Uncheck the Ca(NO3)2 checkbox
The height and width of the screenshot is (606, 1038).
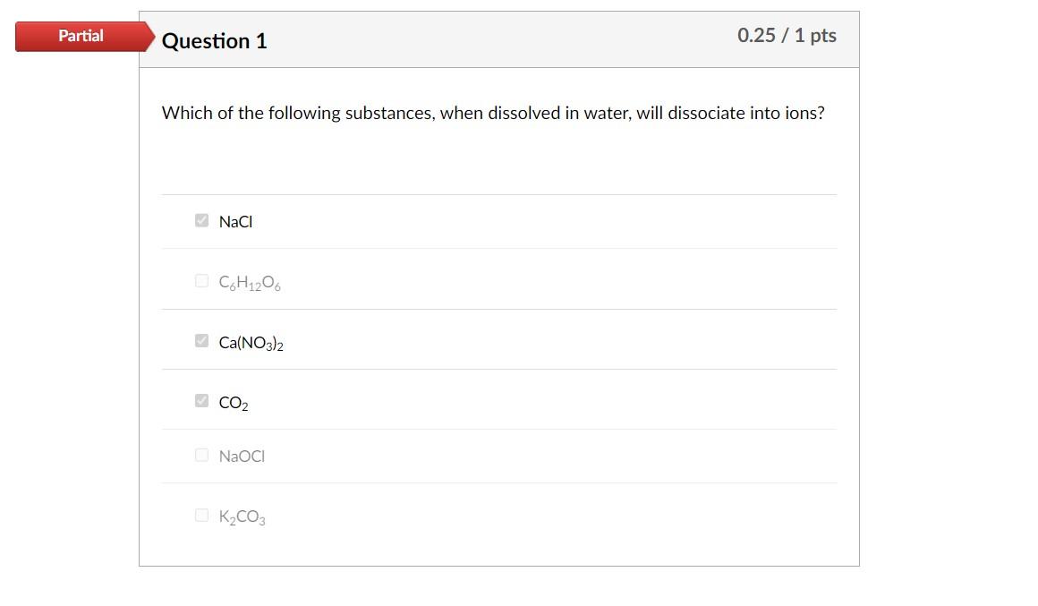coord(201,341)
